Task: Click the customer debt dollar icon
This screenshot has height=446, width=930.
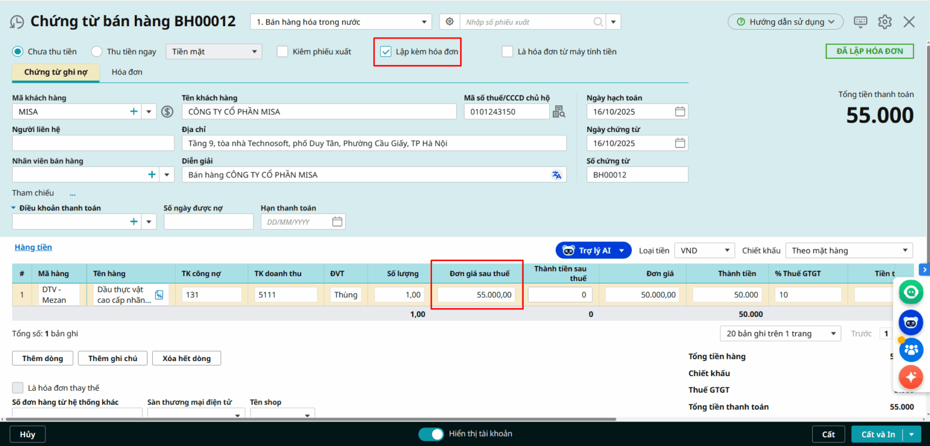Action: click(167, 112)
